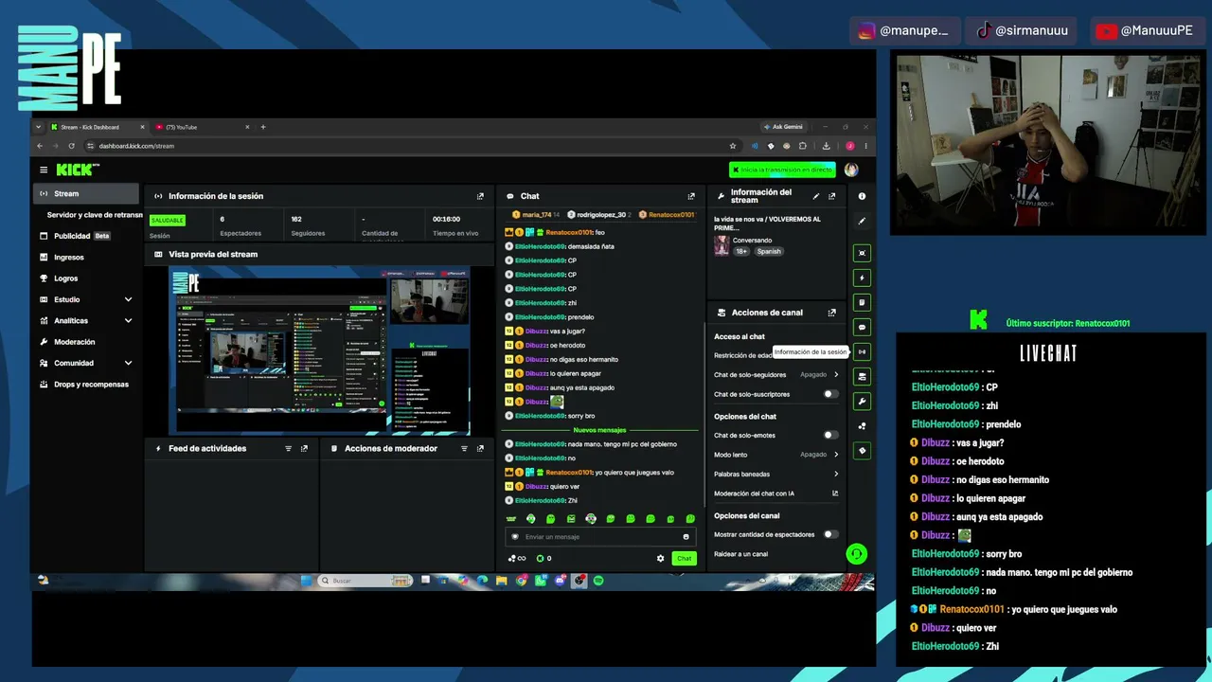Toggle the channel actions icon in right rail
The height and width of the screenshot is (682, 1212).
pos(862,376)
